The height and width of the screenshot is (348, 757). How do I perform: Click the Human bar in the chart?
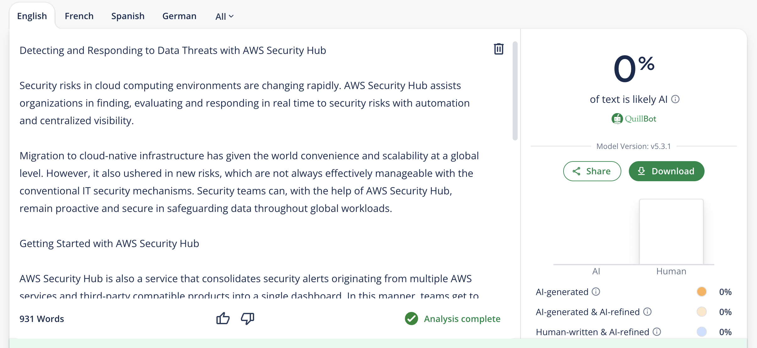[671, 232]
